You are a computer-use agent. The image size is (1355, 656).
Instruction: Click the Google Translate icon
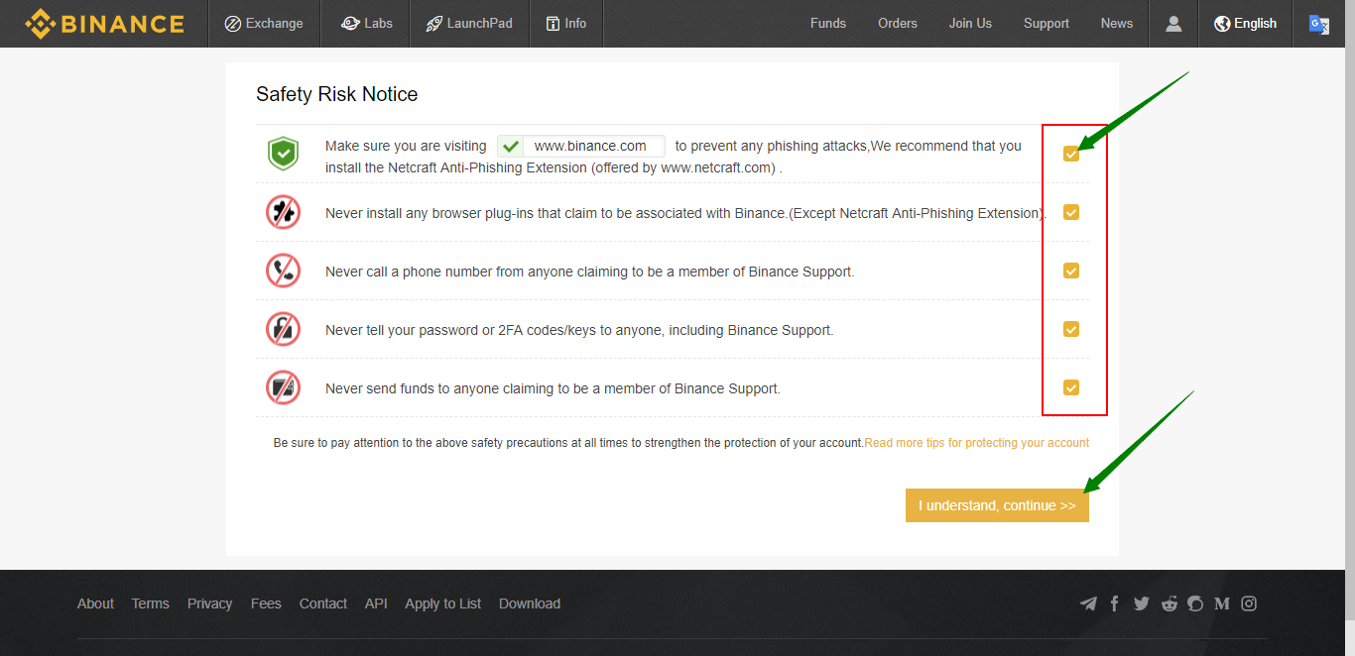1319,25
